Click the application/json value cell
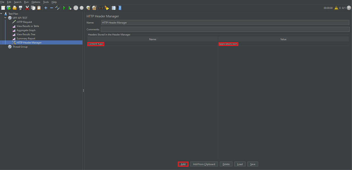Screen dimensions: 352x170 click(x=284, y=44)
